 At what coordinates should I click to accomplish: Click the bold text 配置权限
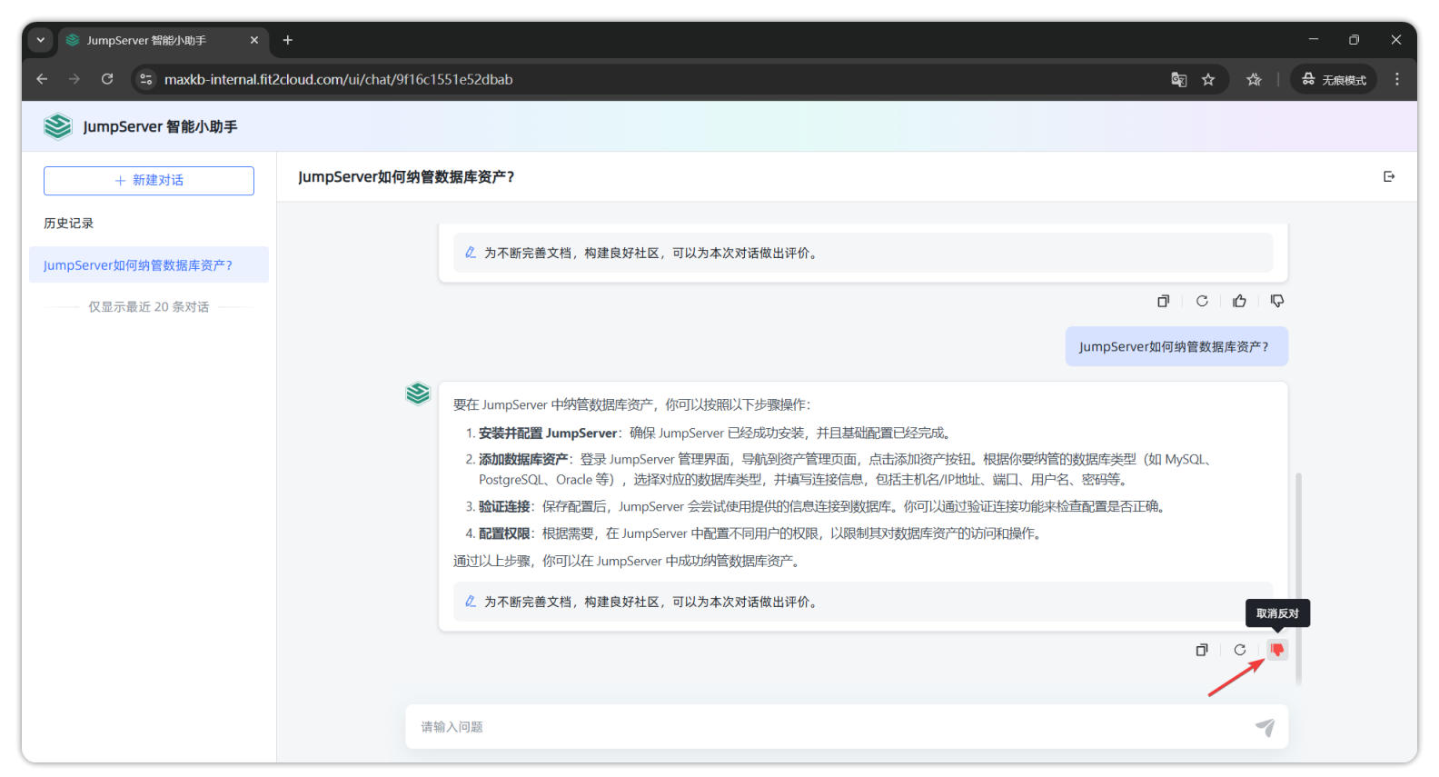[x=504, y=533]
